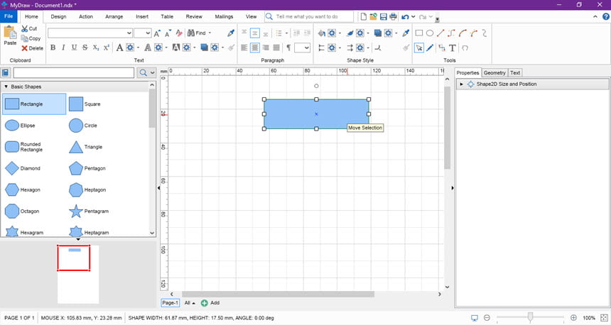Select the Connector tool
Screen dimensions: 611x325
[x=441, y=48]
